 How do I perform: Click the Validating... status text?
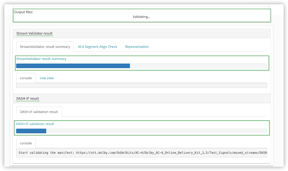coord(141,17)
